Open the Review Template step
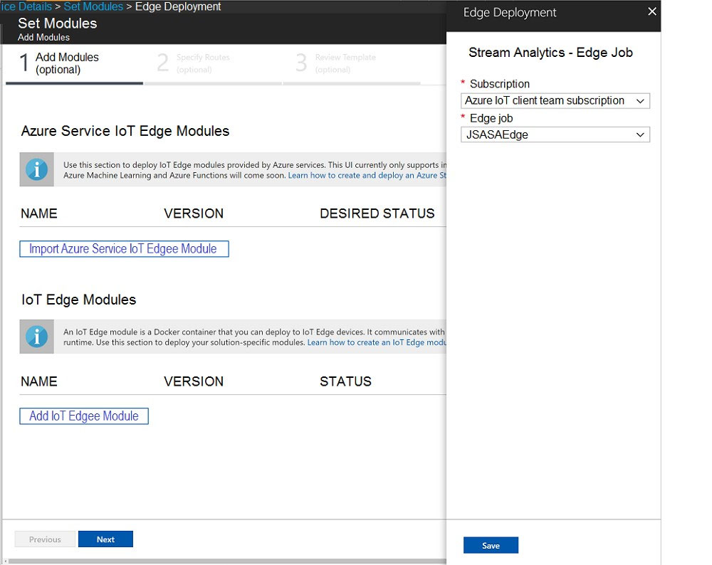Viewport: 712px width, 565px height. 352,63
